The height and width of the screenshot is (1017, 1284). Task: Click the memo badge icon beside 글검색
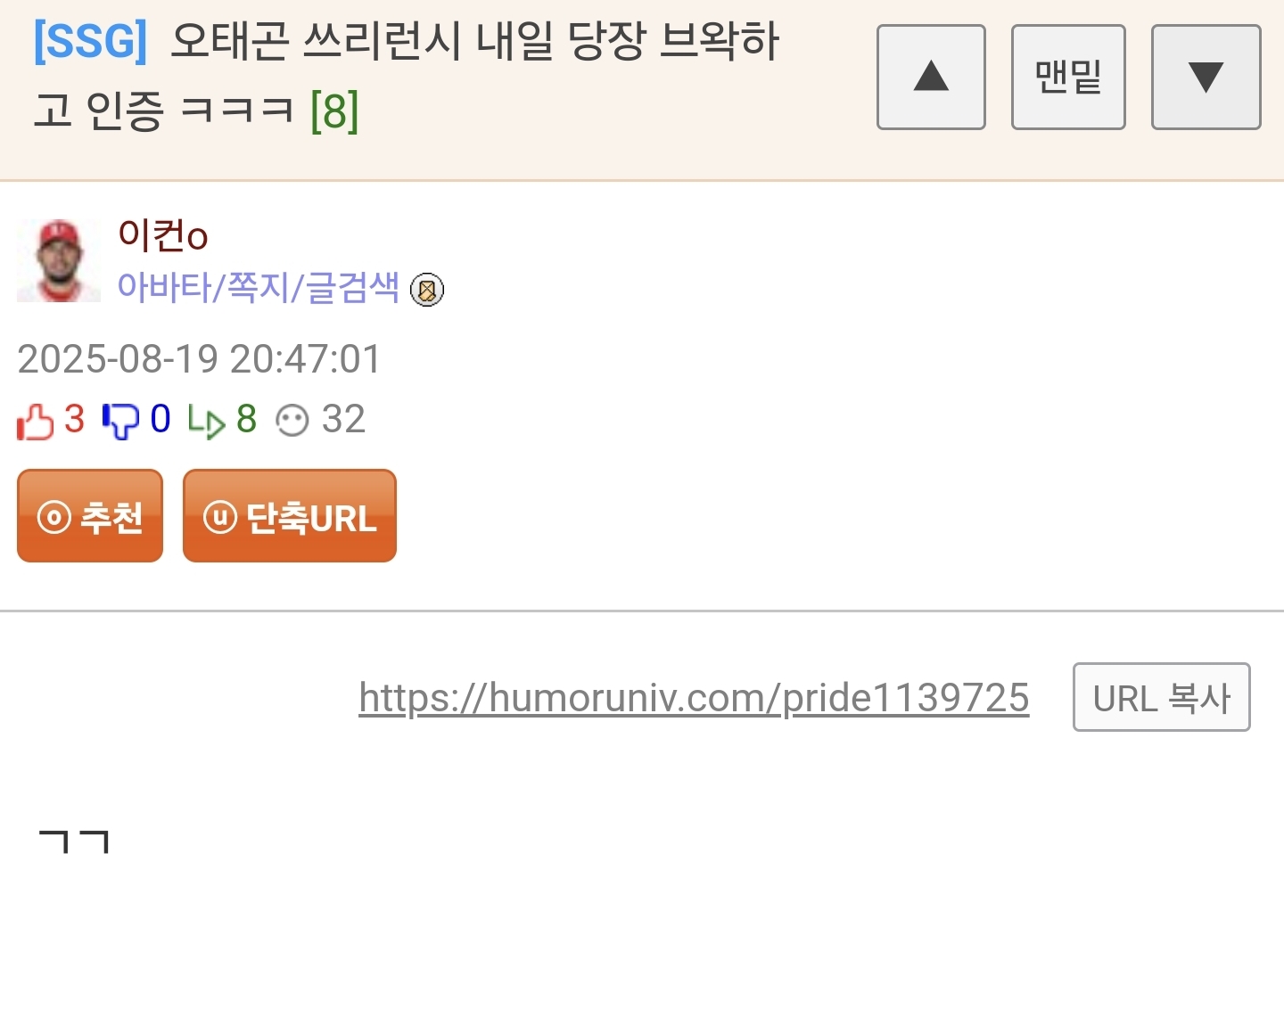pos(427,290)
